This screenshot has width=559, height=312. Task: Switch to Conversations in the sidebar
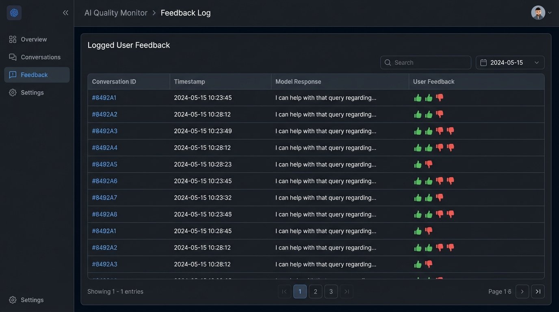coord(40,57)
